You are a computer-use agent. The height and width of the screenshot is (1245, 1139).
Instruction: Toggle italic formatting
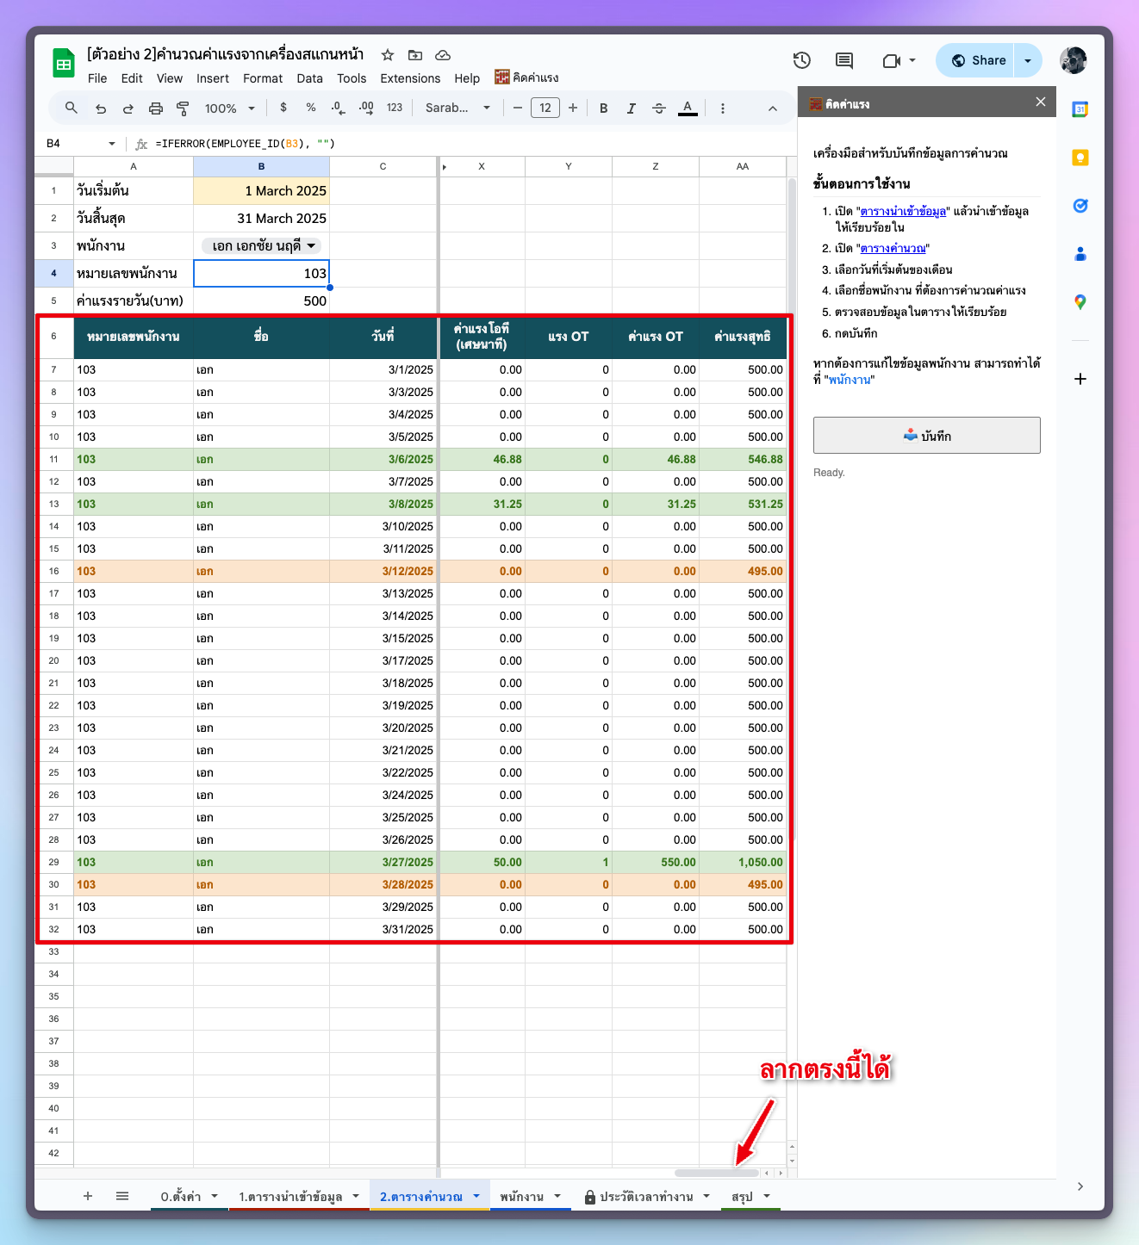tap(631, 108)
